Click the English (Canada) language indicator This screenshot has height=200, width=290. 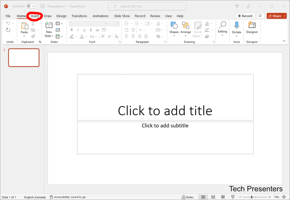(35, 197)
